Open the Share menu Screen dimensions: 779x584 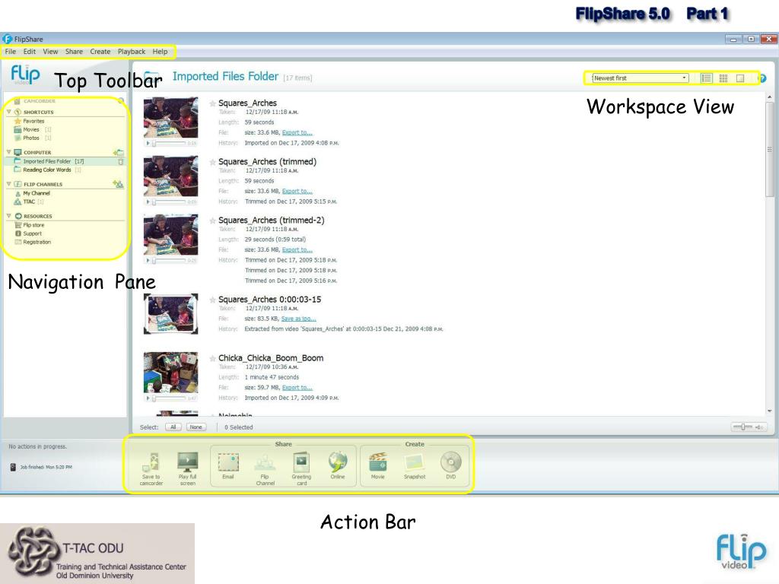74,52
